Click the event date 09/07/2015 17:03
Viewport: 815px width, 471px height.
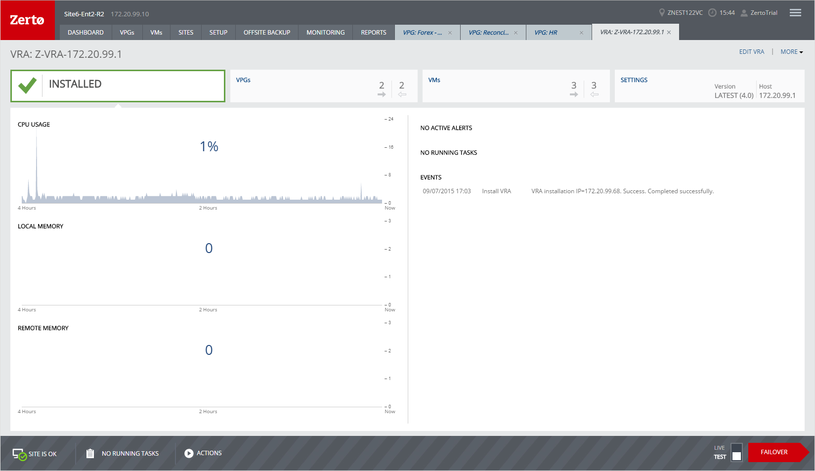click(447, 191)
